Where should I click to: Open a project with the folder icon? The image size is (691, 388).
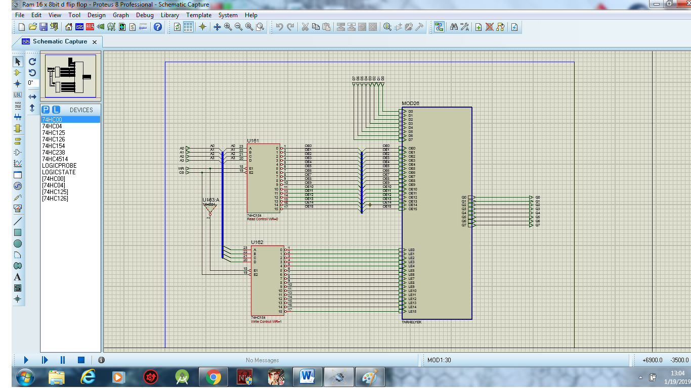pyautogui.click(x=33, y=27)
